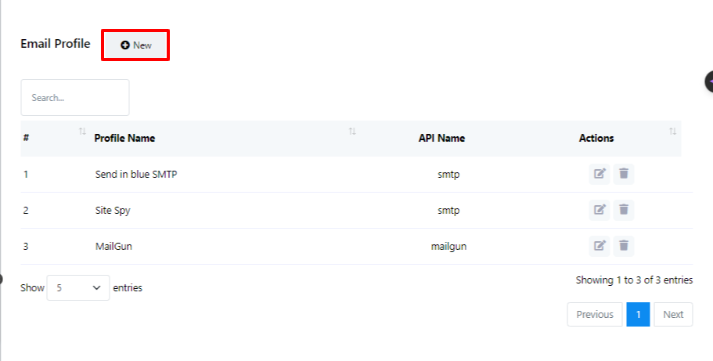Edit the Site Spy profile
Image resolution: width=713 pixels, height=361 pixels.
pyautogui.click(x=600, y=210)
